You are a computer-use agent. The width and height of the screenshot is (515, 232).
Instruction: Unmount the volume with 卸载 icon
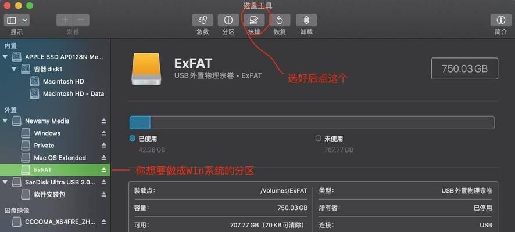(306, 20)
